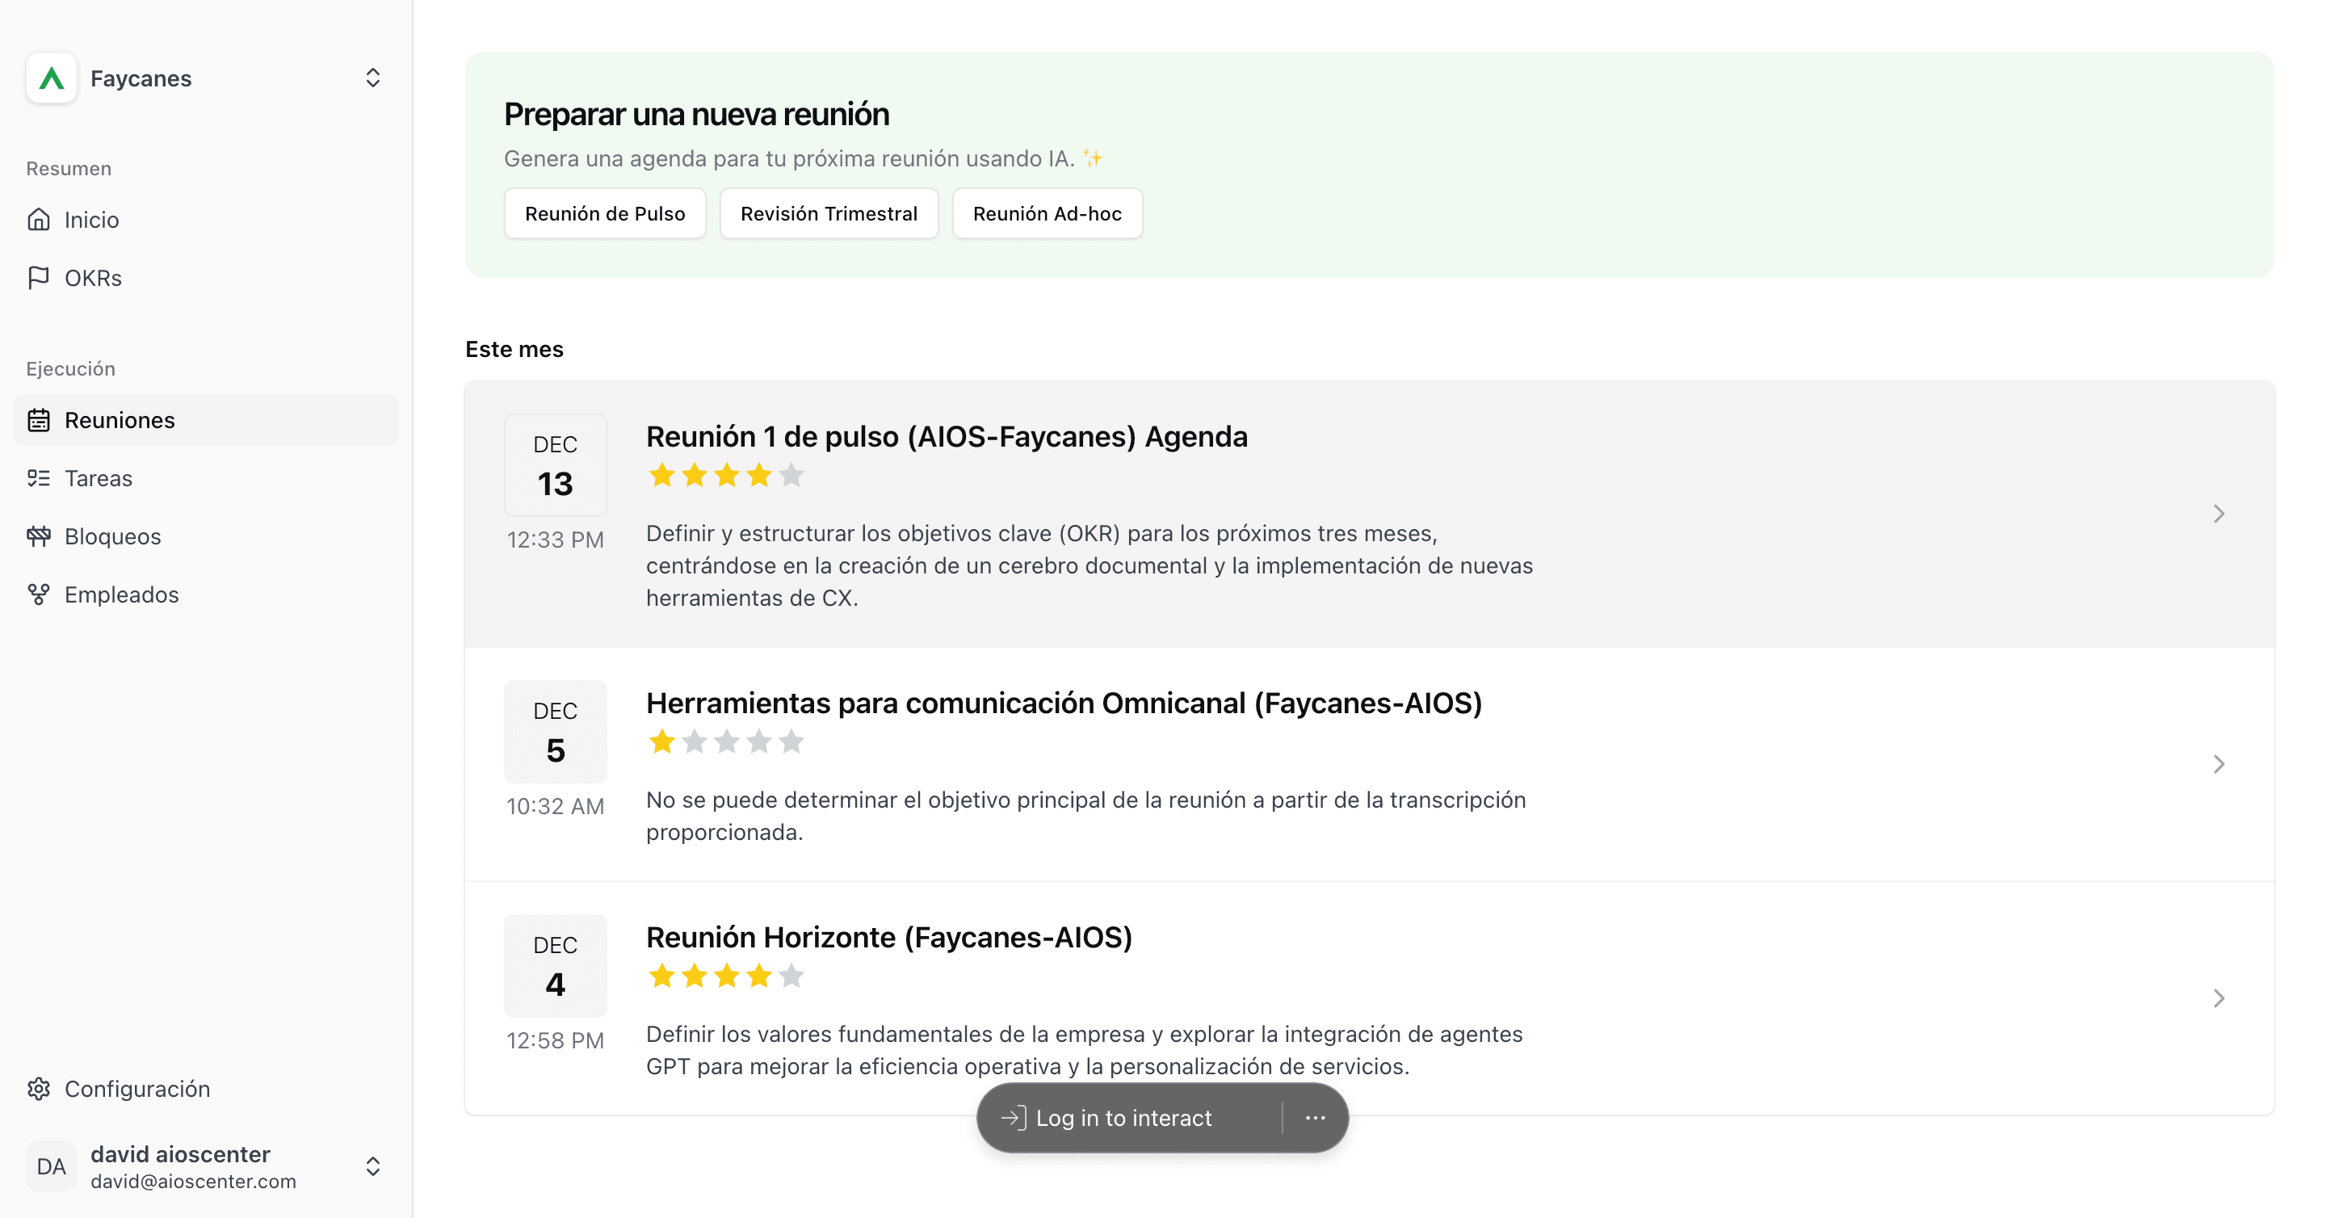The width and height of the screenshot is (2326, 1218).
Task: Click the three-dots icon next to Log in
Action: tap(1315, 1118)
